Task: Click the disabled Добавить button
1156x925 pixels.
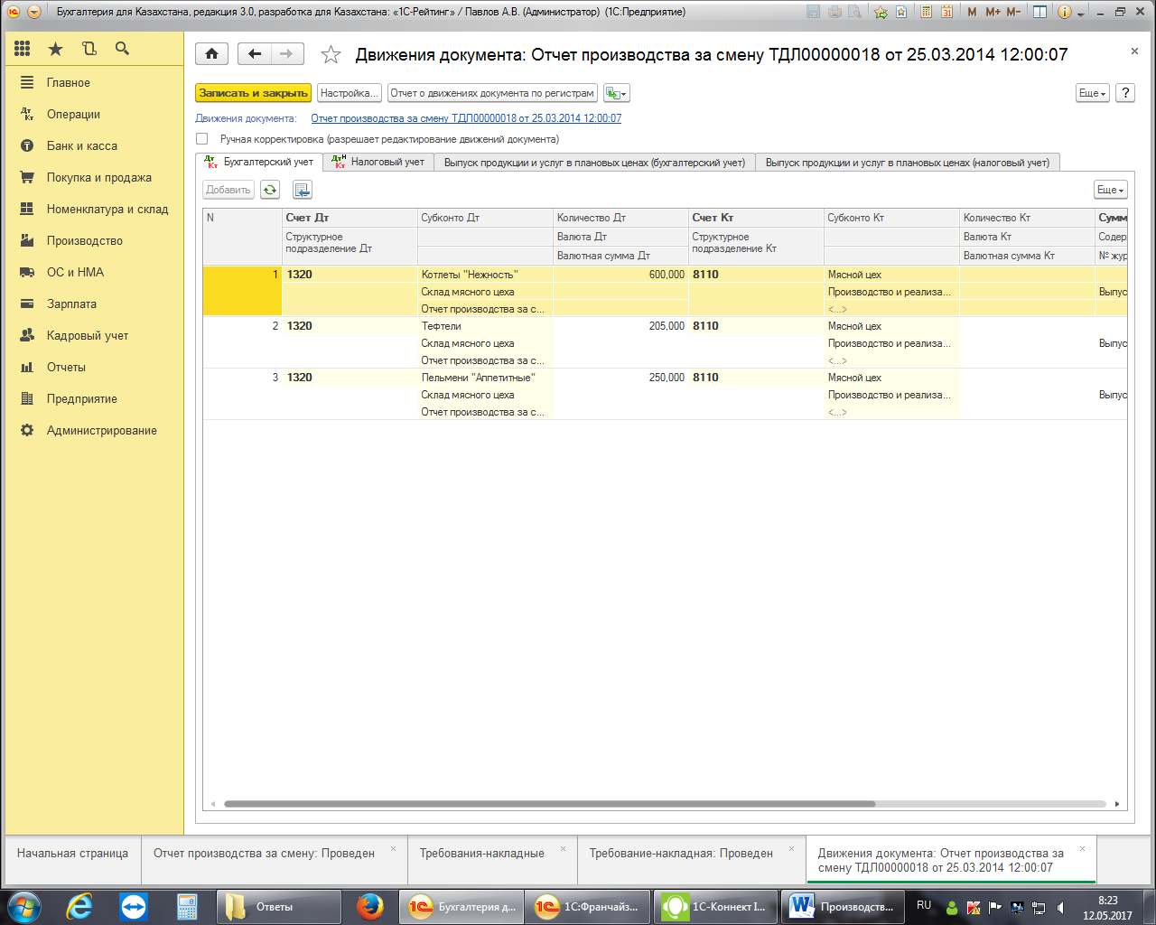Action: coord(228,190)
